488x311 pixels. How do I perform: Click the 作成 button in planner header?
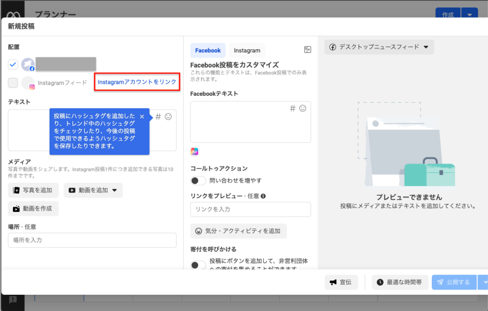[x=448, y=15]
